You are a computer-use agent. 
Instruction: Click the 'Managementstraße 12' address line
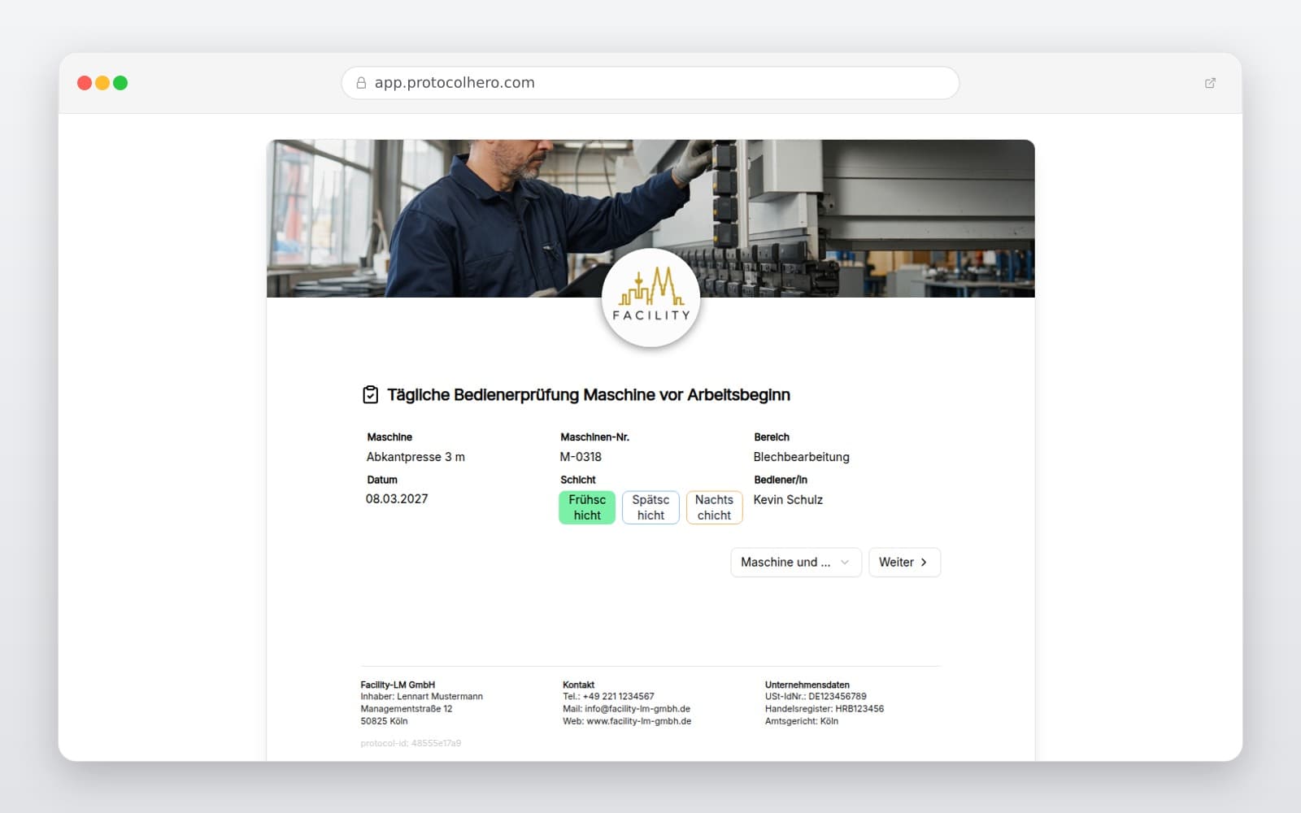coord(407,709)
